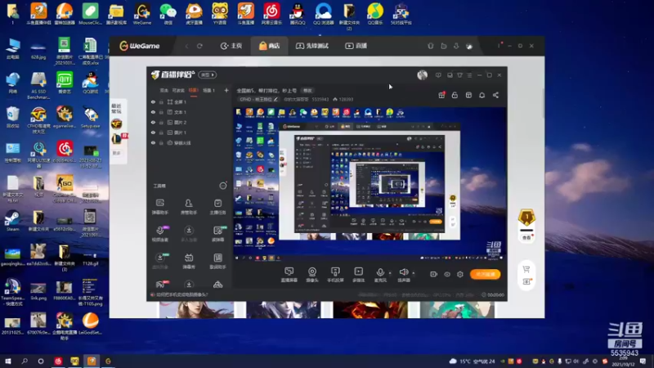
Task: Open the 读弹幕 tool
Action: 217,234
